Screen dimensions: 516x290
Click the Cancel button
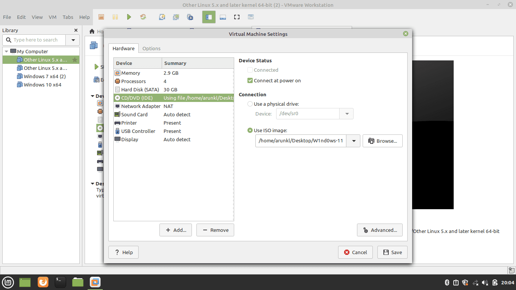355,252
